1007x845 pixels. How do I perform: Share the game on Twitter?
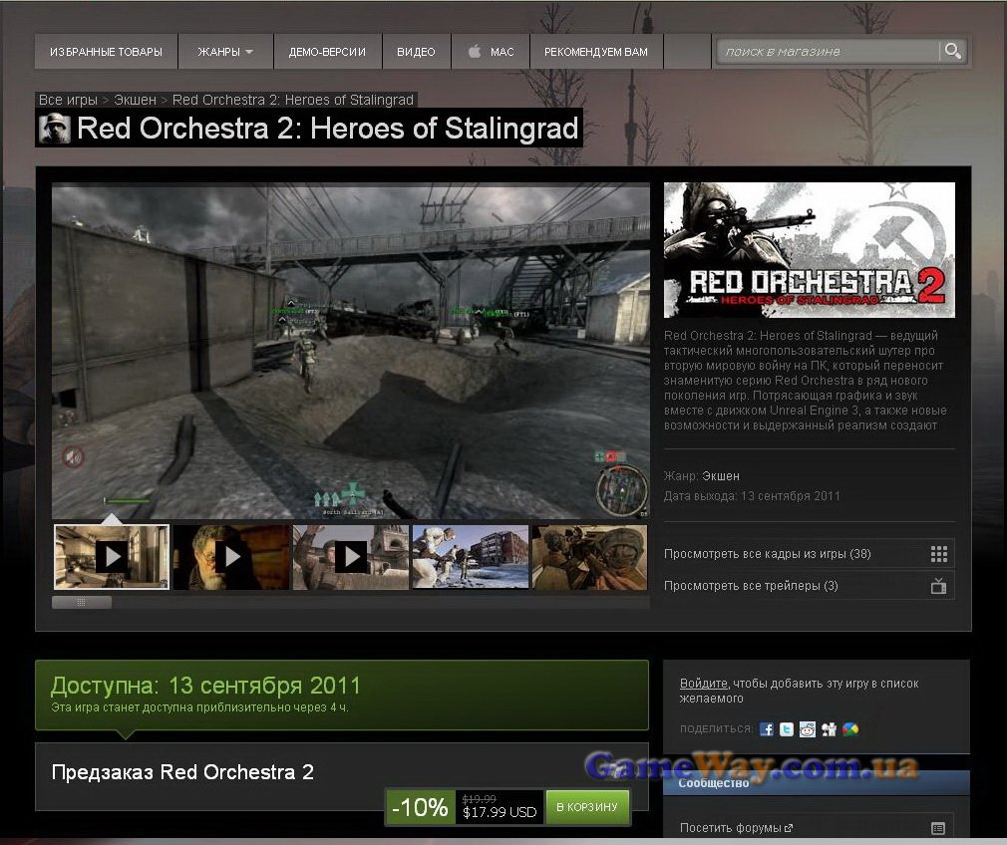coord(787,729)
